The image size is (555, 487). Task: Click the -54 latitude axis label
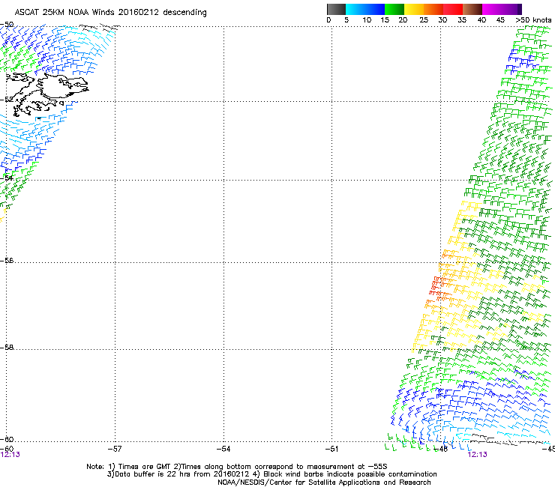7,178
